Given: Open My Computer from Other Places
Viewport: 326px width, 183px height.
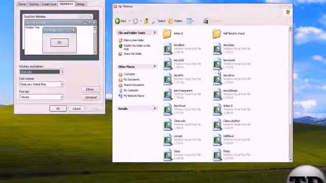Looking at the screenshot, I should click(128, 90).
